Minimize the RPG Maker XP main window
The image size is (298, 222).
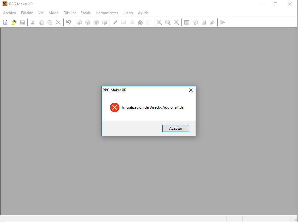tap(261, 4)
